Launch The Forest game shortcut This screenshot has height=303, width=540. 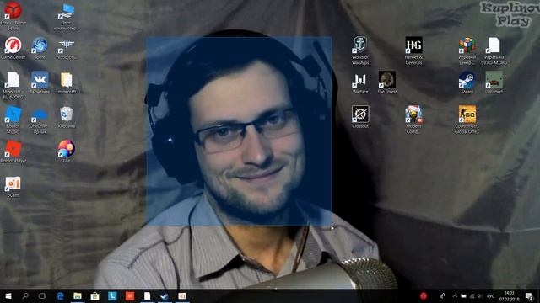387,82
